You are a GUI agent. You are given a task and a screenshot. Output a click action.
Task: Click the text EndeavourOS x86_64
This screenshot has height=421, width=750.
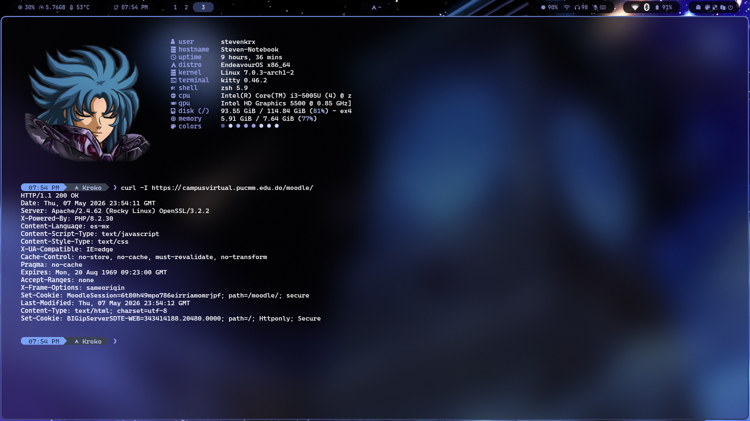tap(255, 65)
